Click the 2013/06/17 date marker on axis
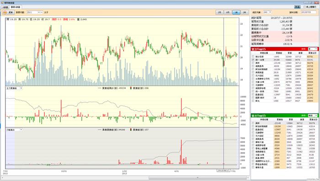The image size is (320, 181). pos(224,170)
